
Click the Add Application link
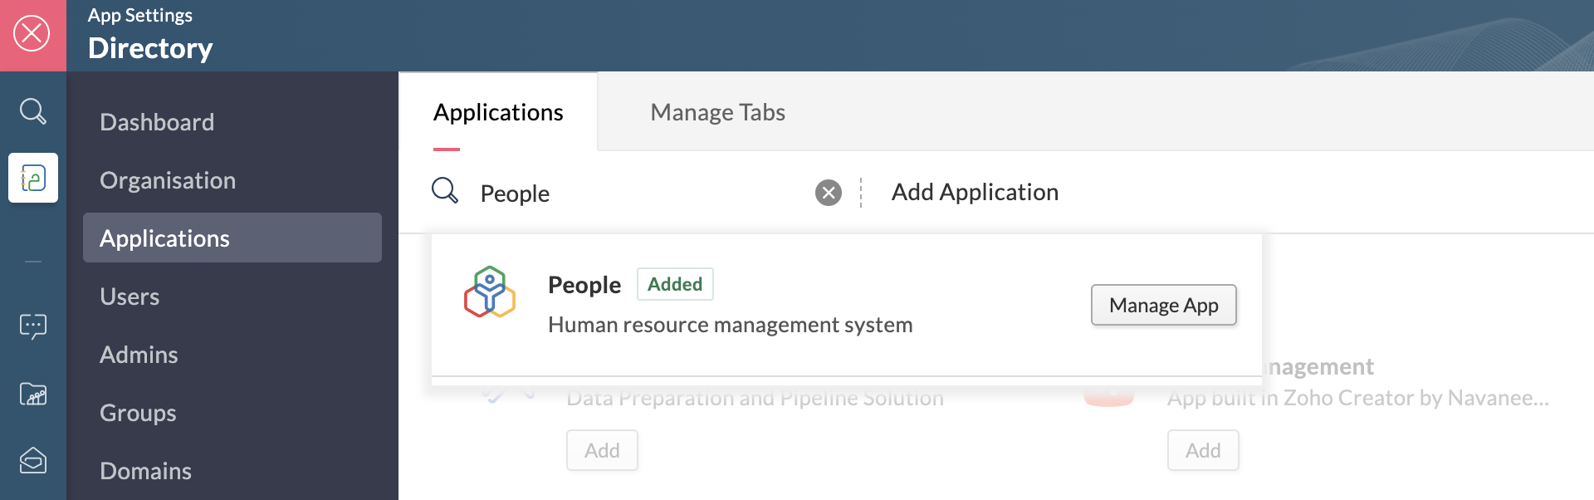tap(975, 193)
